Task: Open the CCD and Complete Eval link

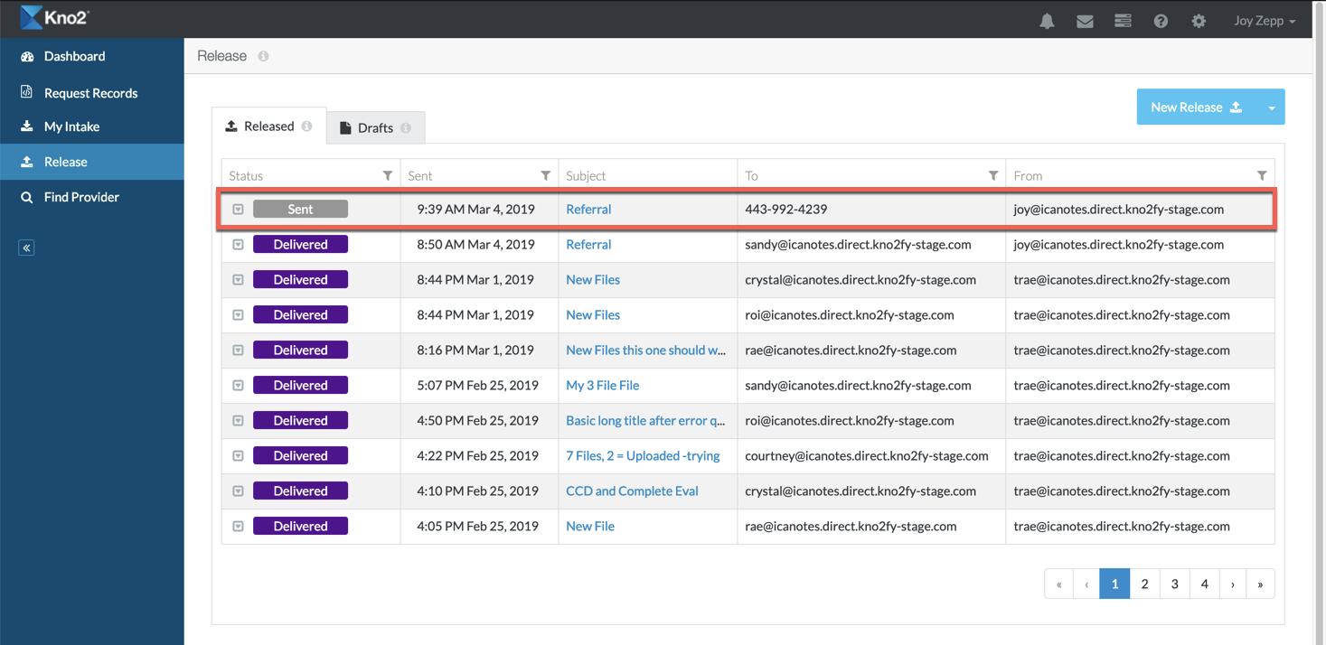Action: tap(632, 491)
